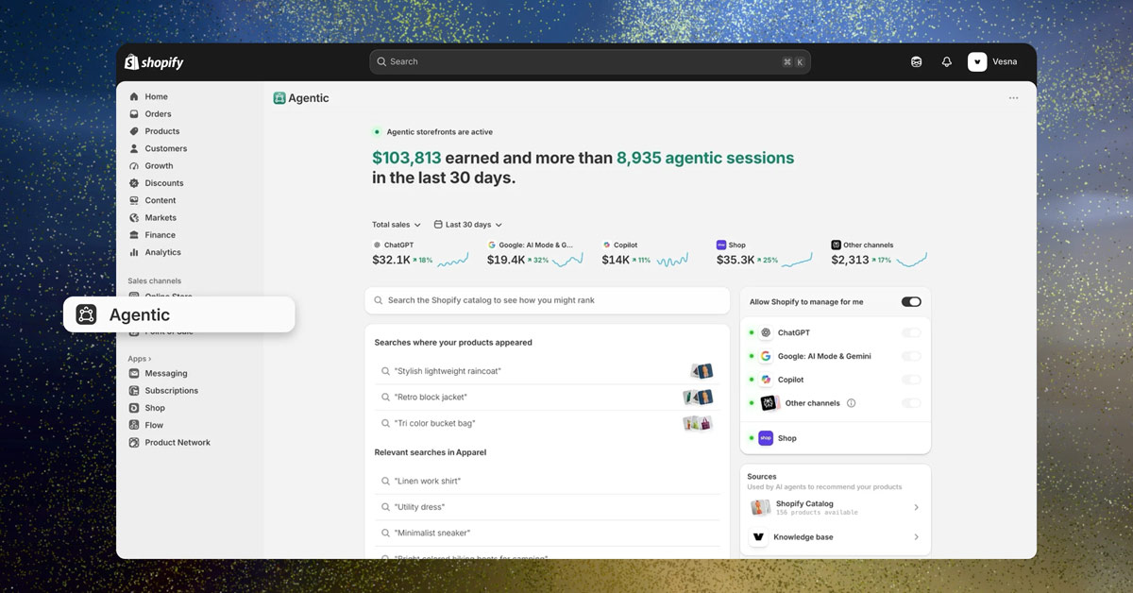Click the Tri color bucket bag thumbnail
1133x593 pixels.
[x=698, y=423]
